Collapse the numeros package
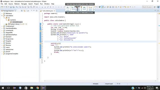This screenshot has height=90, width=160. 6,20
